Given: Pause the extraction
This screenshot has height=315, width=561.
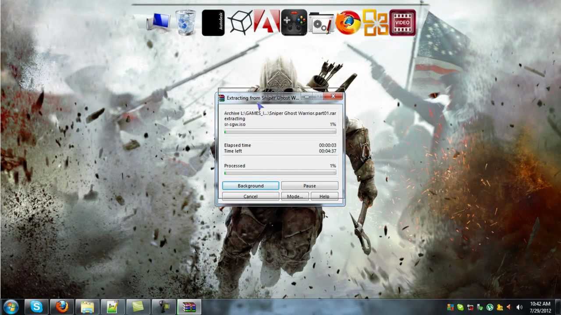Looking at the screenshot, I should [x=309, y=186].
